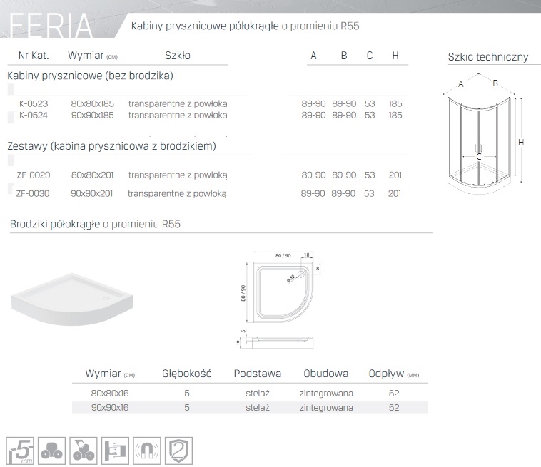Click the FERIA logo title
The image size is (541, 467).
tap(51, 26)
